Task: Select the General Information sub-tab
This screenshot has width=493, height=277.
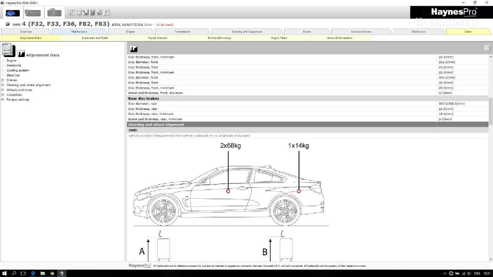Action: 340,38
